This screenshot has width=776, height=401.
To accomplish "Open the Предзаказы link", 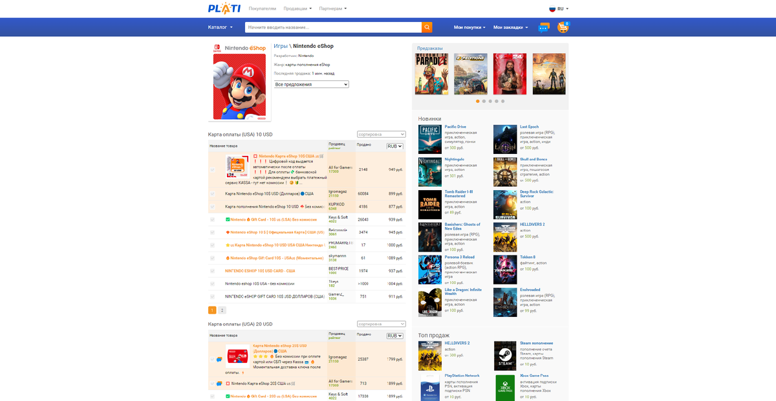I will click(430, 49).
